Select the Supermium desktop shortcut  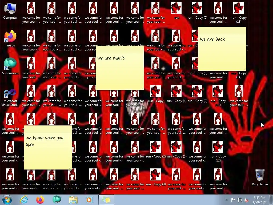10,66
